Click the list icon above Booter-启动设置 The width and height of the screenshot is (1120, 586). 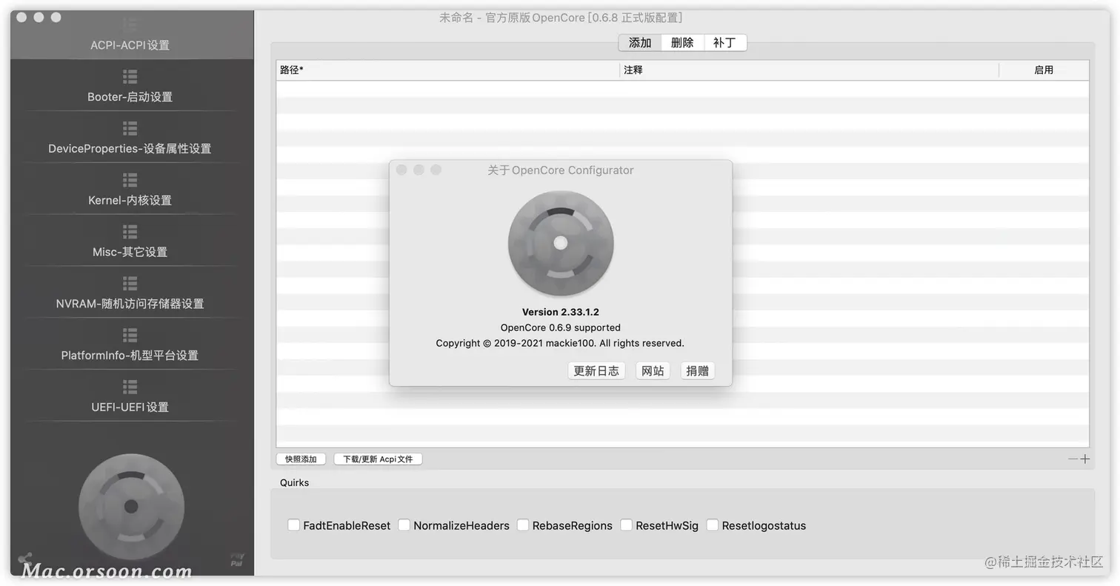(130, 76)
